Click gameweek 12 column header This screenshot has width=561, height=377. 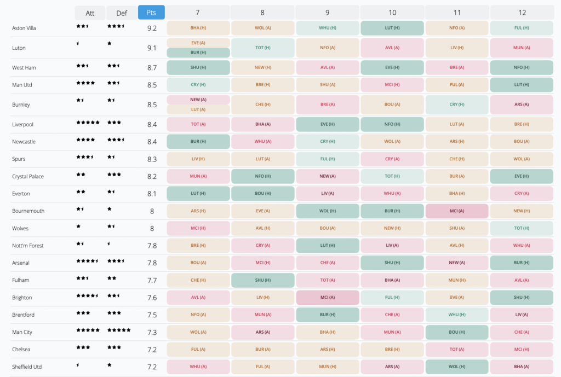tap(522, 13)
